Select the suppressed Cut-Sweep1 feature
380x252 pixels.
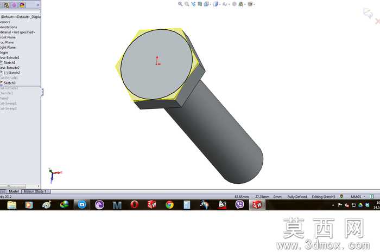click(x=8, y=104)
